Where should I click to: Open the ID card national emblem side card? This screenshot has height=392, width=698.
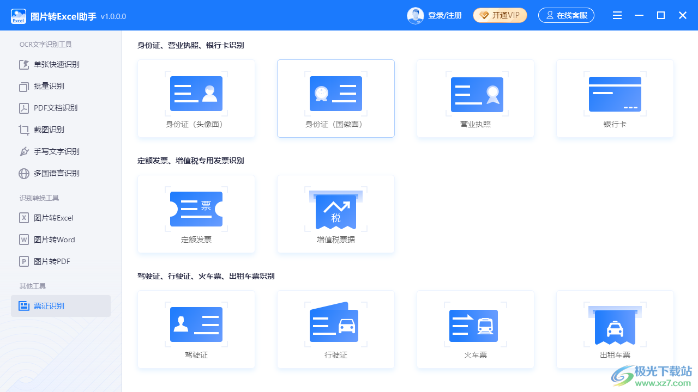pos(336,99)
